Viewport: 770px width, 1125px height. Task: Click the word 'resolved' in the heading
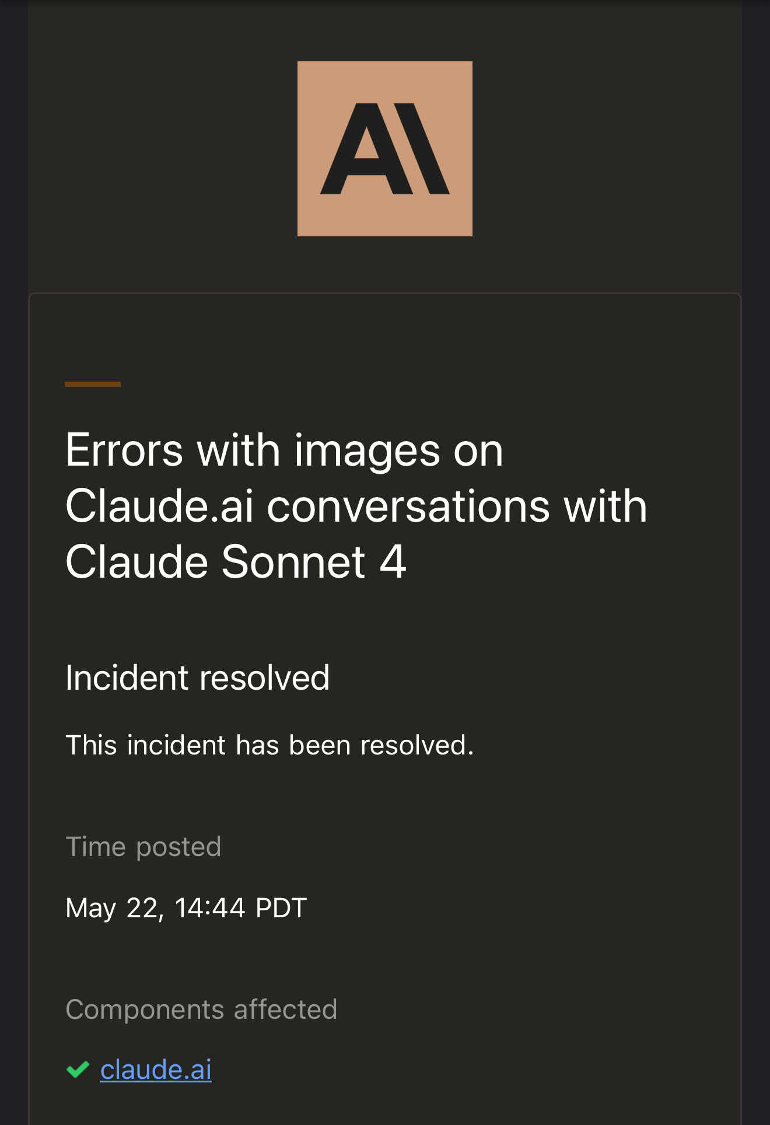265,678
